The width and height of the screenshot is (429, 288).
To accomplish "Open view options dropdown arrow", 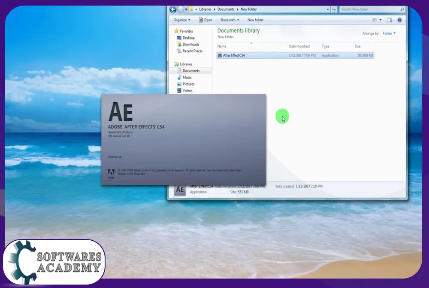I will coord(381,20).
